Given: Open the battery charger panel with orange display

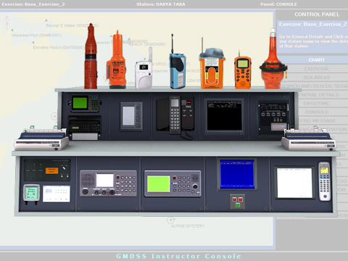Looking at the screenshot, I should click(x=47, y=170).
